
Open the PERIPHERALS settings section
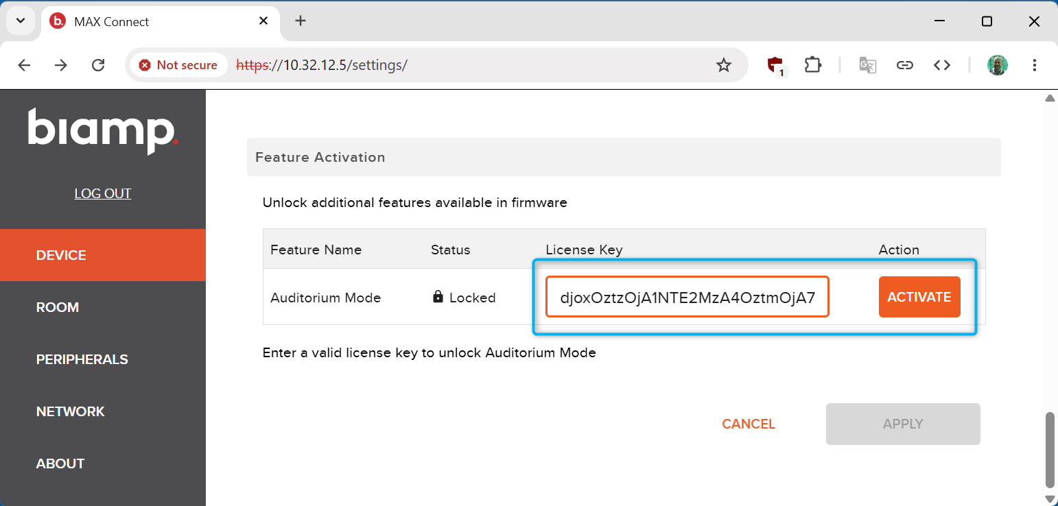(103, 359)
